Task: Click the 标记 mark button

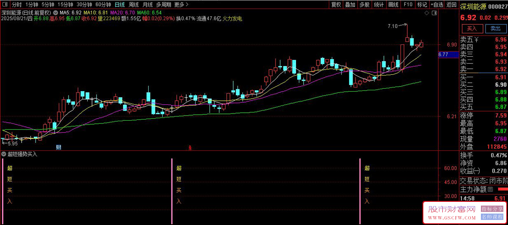Action: tap(422, 5)
